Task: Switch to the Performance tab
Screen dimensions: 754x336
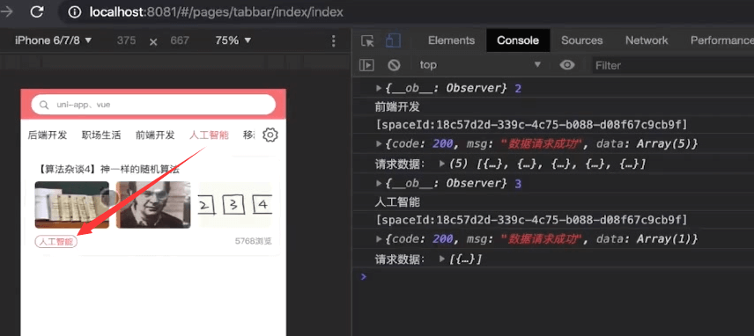Action: pos(721,40)
